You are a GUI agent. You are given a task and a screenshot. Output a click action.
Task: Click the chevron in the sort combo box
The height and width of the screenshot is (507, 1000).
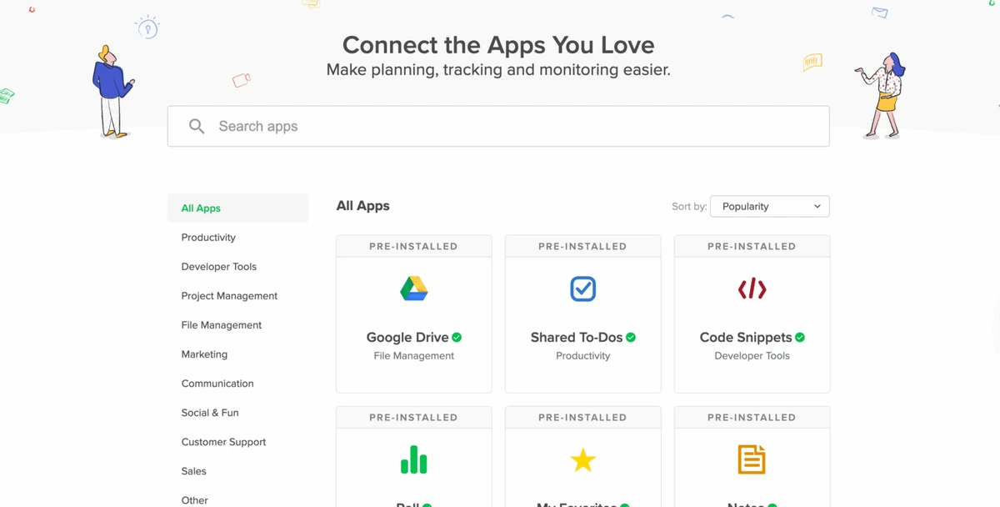point(817,206)
